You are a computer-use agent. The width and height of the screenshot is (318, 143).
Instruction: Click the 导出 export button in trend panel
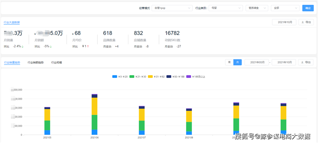306,62
